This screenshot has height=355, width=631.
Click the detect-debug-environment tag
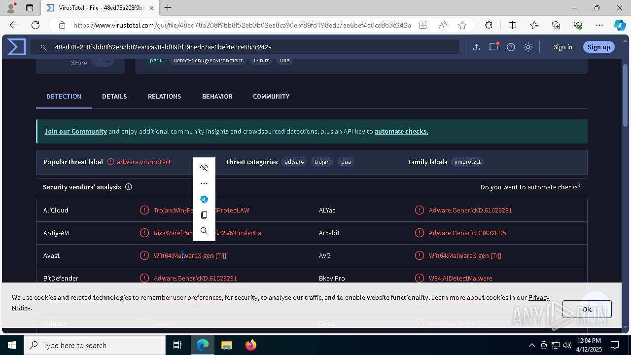coord(208,61)
